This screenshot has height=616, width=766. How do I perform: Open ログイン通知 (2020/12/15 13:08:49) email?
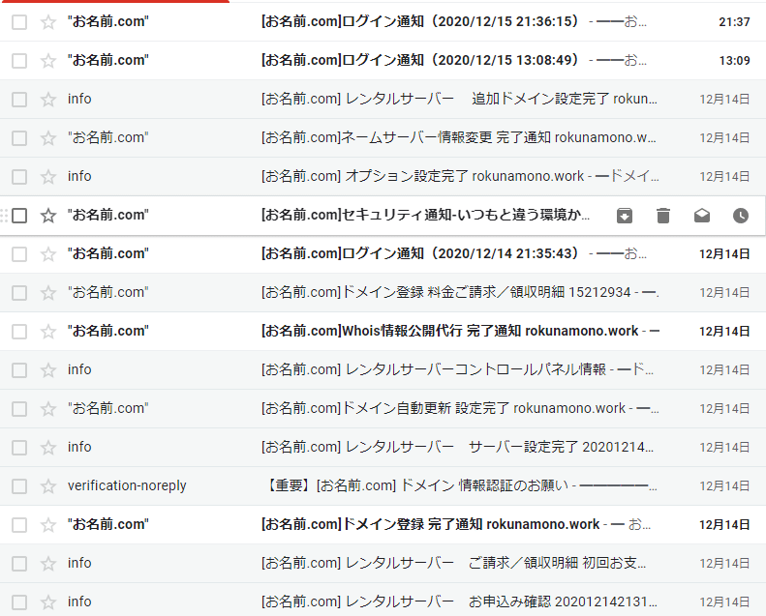coord(383,61)
